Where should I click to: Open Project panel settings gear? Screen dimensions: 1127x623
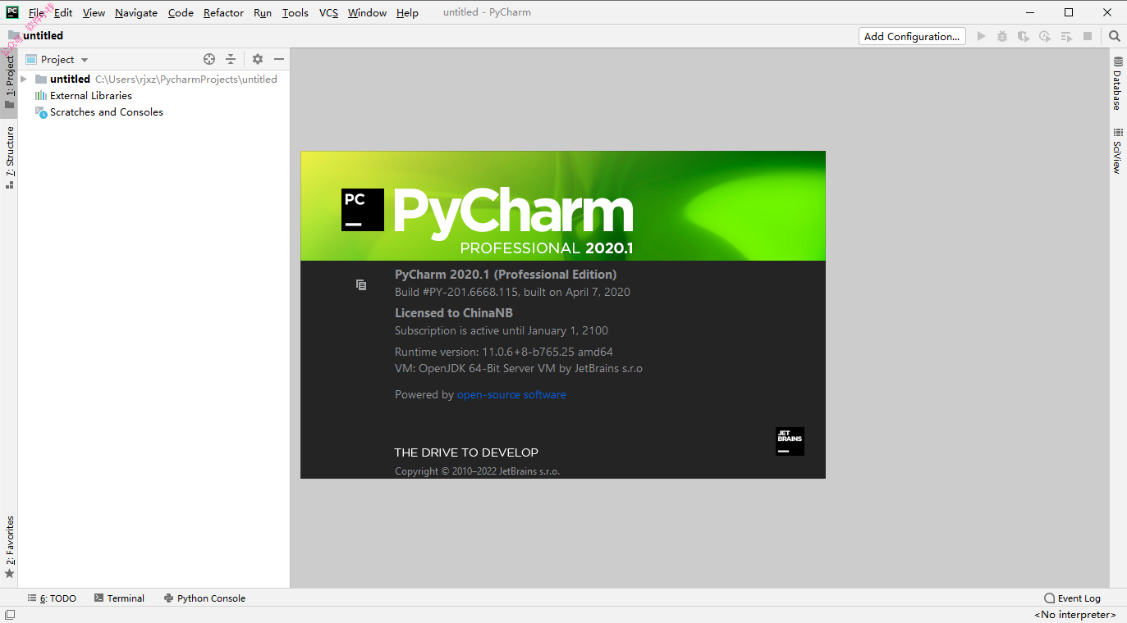(x=258, y=59)
